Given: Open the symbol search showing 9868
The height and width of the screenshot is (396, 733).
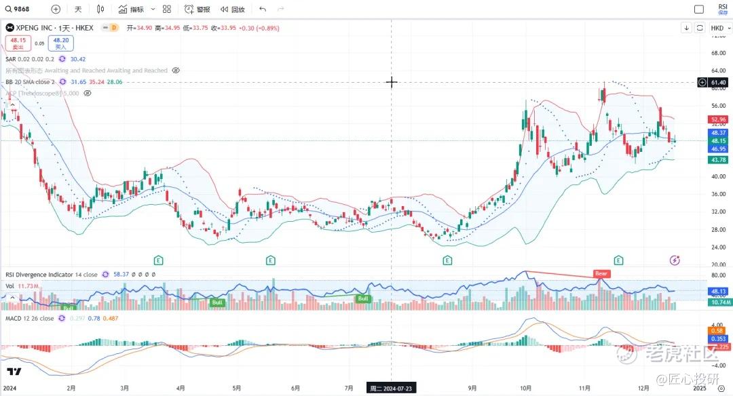Looking at the screenshot, I should pos(18,9).
